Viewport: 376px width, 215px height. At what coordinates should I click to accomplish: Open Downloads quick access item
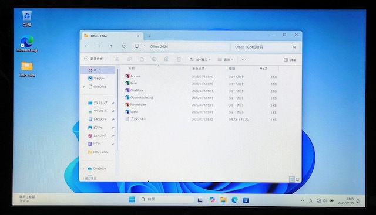[x=98, y=111]
